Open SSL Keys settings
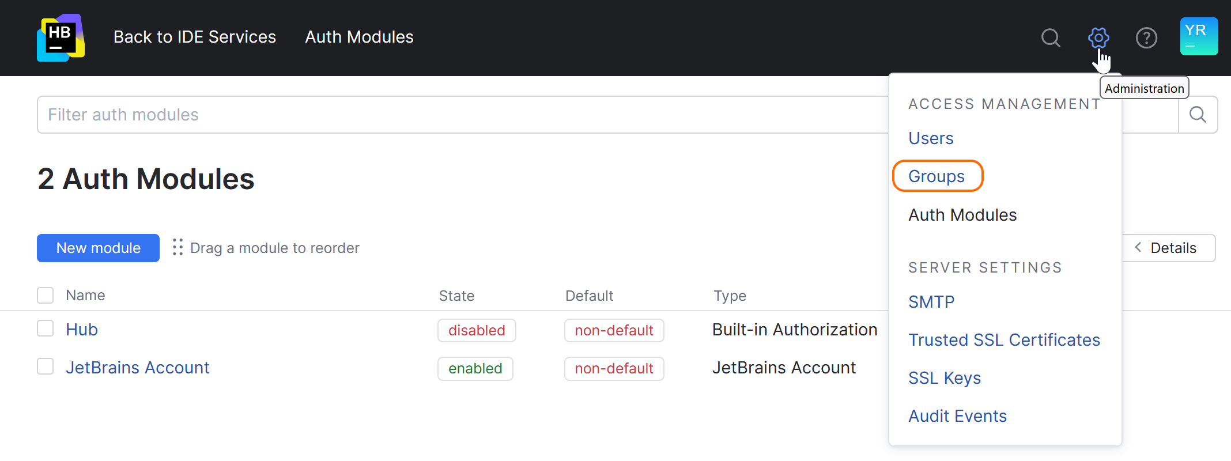Viewport: 1231px width, 461px height. (945, 378)
